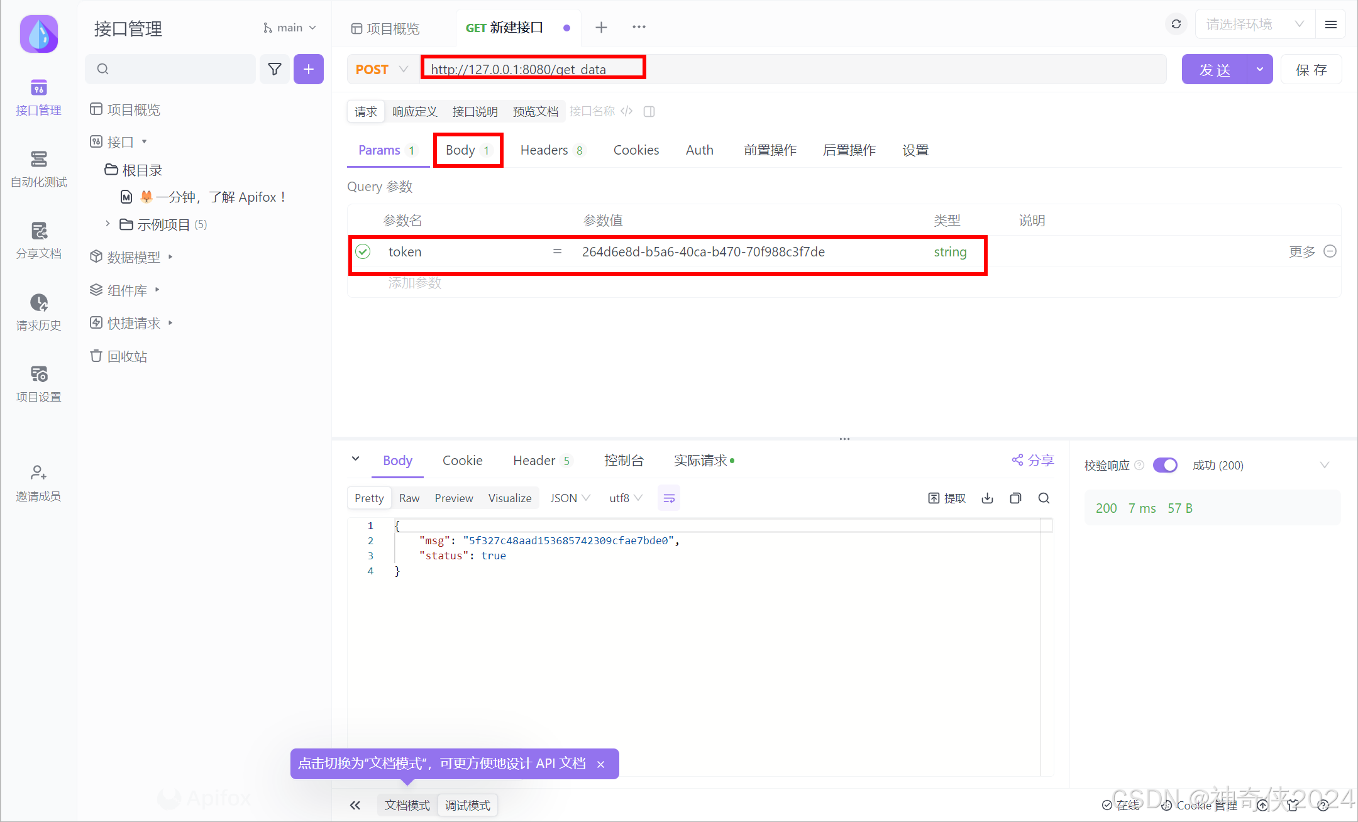
Task: Click the refresh icon near 请选择环境
Action: click(1176, 24)
